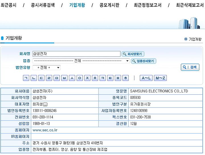
Task: Filter companies by ㄴ consonant button
Action: point(34,78)
